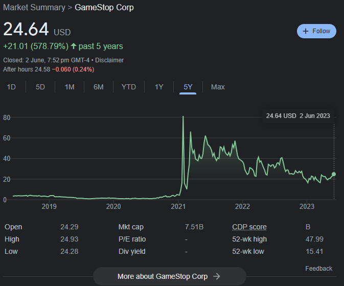Click the Follow button
Image resolution: width=344 pixels, height=286 pixels.
pyautogui.click(x=316, y=31)
